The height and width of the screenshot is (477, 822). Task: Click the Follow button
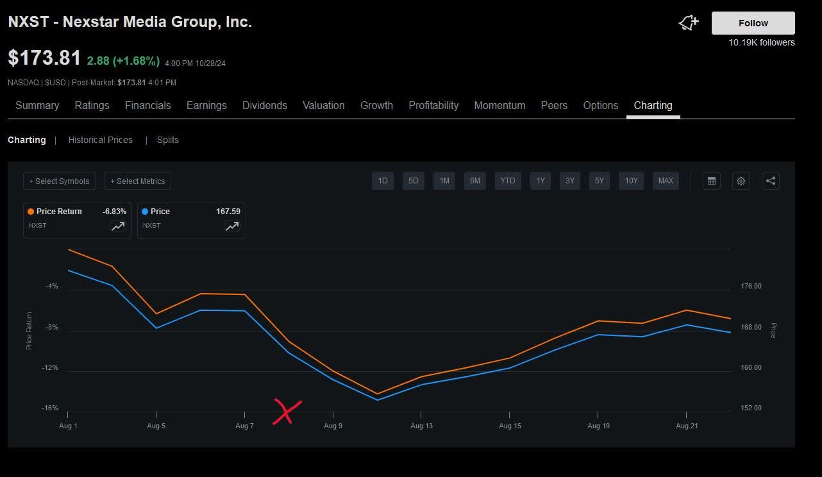[753, 23]
